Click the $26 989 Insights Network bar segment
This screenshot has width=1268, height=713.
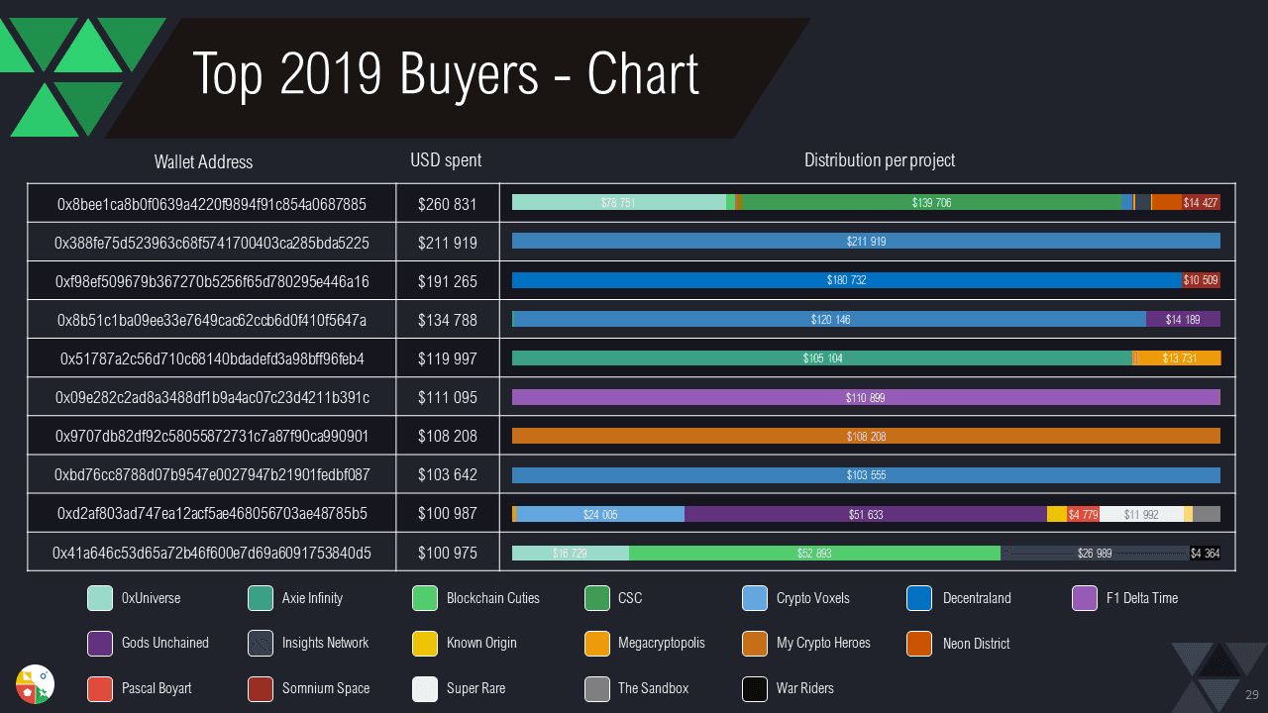click(1095, 553)
